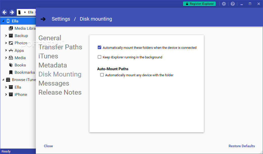Click the Bookmarks ribbon icon
The image size is (263, 154).
[11, 72]
